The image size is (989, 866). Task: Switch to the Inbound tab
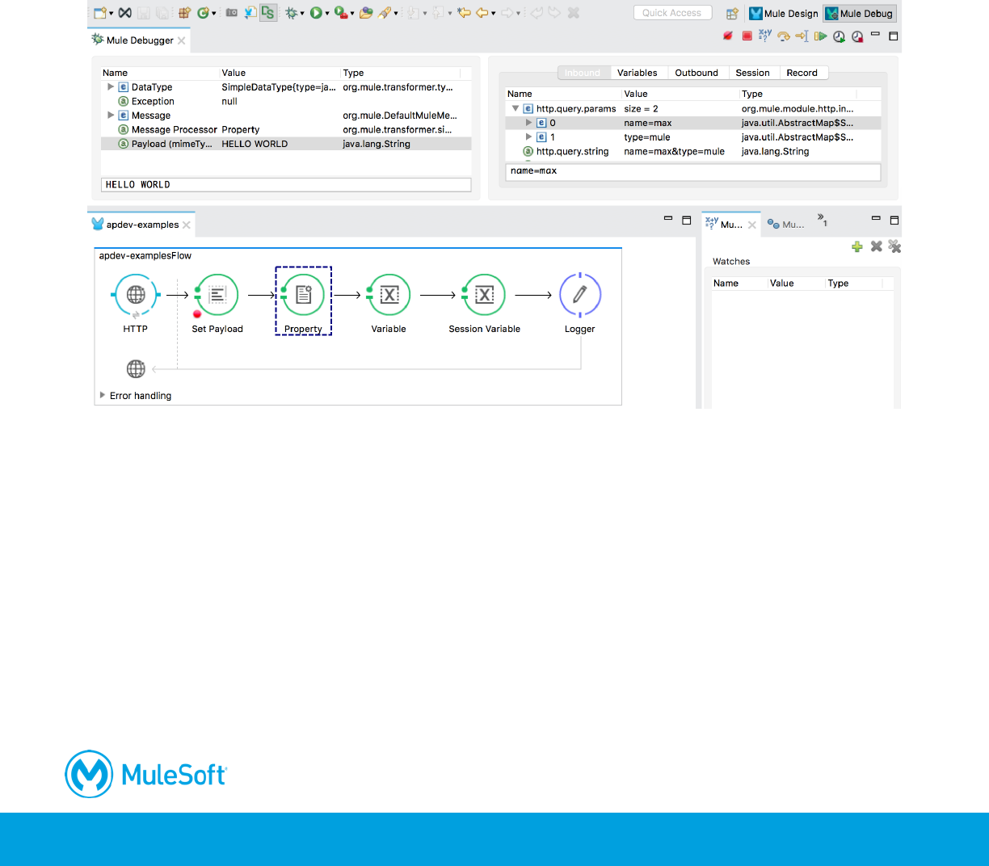click(583, 73)
